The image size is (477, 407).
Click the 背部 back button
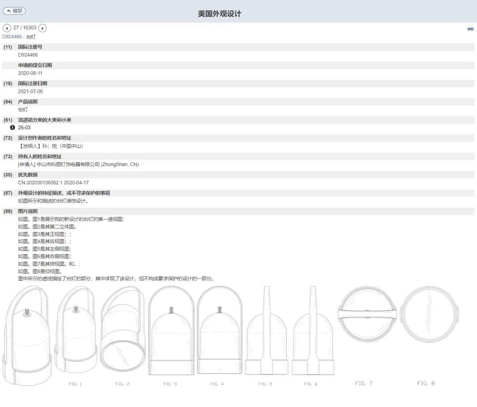14,11
